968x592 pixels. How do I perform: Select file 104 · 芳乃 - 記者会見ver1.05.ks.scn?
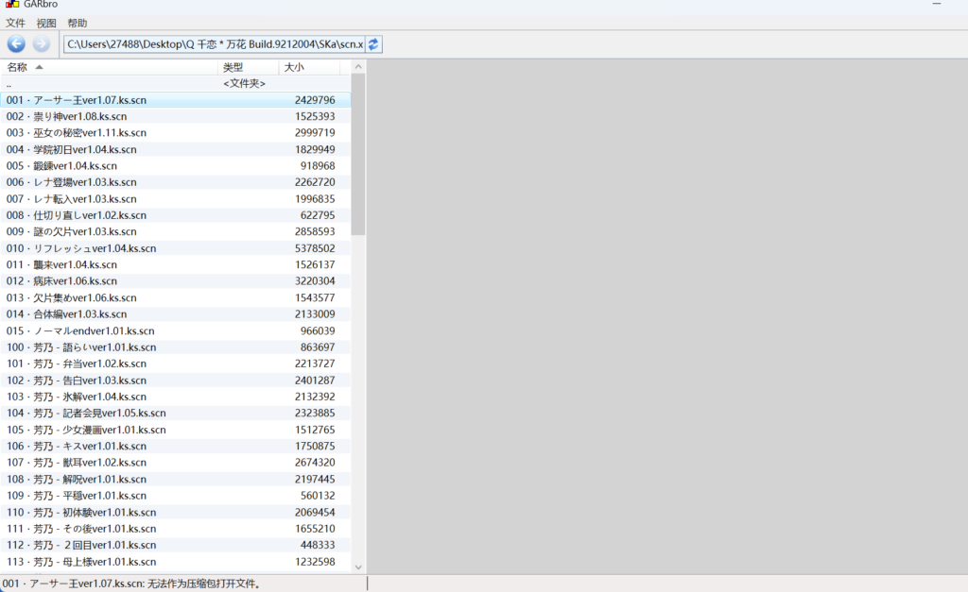pyautogui.click(x=86, y=414)
